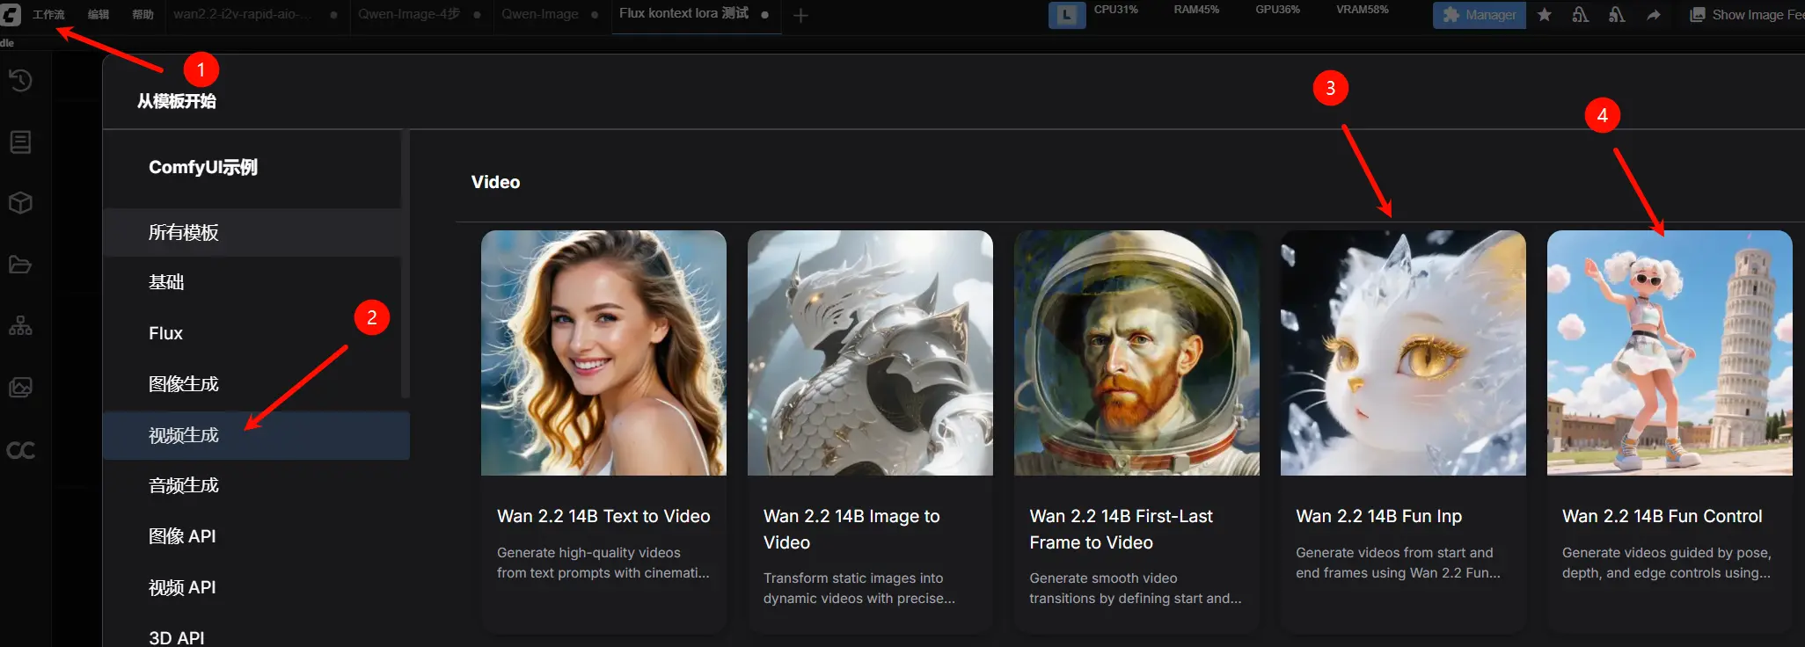Select the Flux template category
This screenshot has height=647, width=1805.
tap(166, 333)
